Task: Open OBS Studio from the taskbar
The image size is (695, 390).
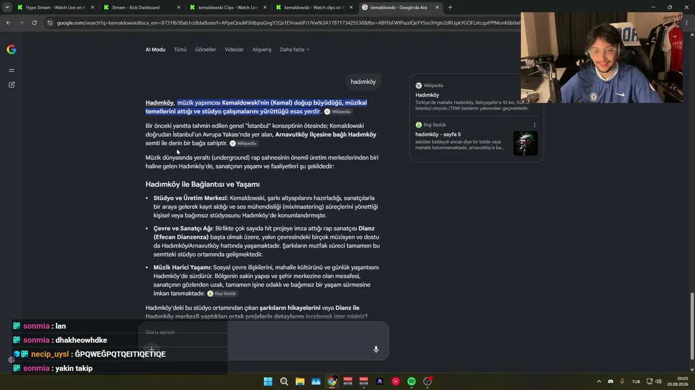Action: tap(427, 381)
